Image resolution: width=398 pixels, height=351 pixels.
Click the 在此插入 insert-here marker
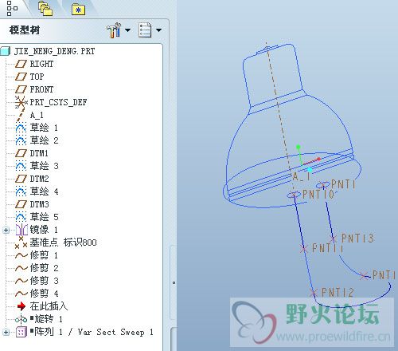point(49,306)
